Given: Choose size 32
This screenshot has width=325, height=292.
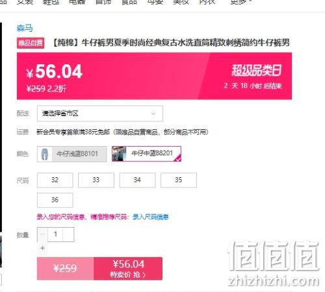Looking at the screenshot, I should coord(55,180).
